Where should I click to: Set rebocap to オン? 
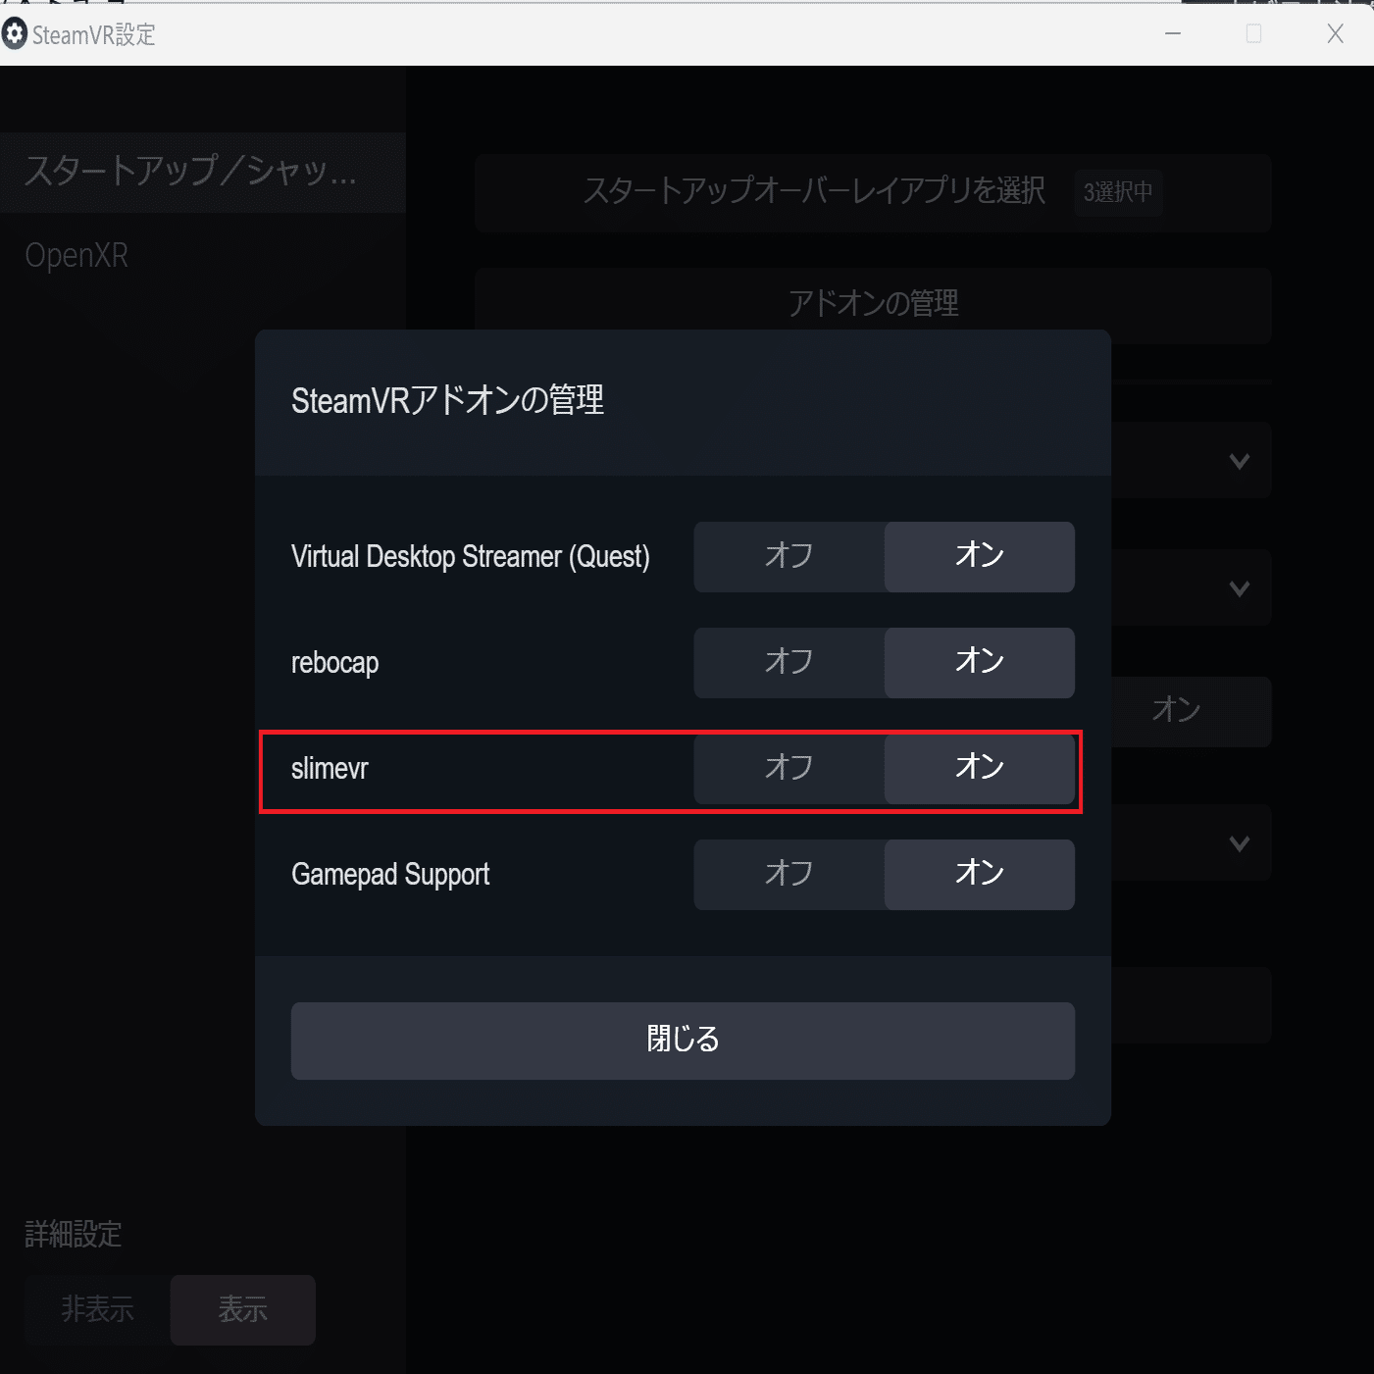[979, 662]
